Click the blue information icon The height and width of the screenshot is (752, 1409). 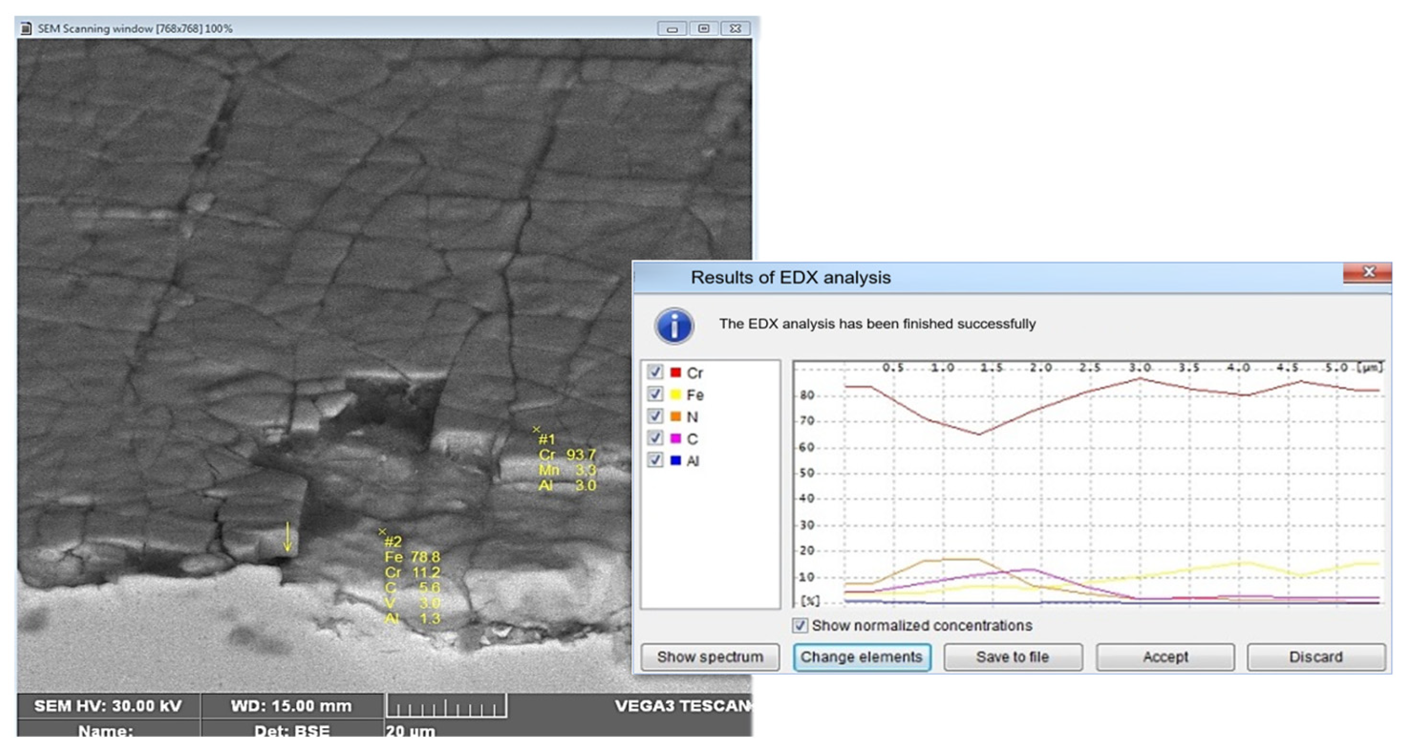pyautogui.click(x=674, y=326)
